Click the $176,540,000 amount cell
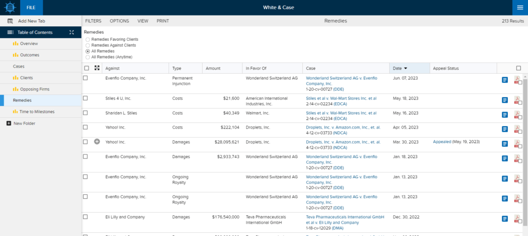 tap(226, 217)
